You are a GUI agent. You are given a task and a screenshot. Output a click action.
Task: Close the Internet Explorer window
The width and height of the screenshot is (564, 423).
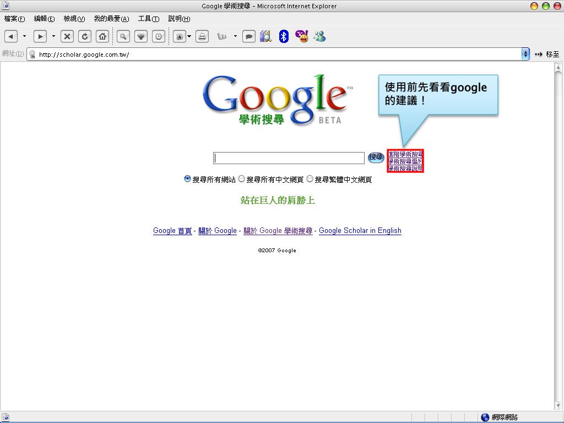[557, 6]
